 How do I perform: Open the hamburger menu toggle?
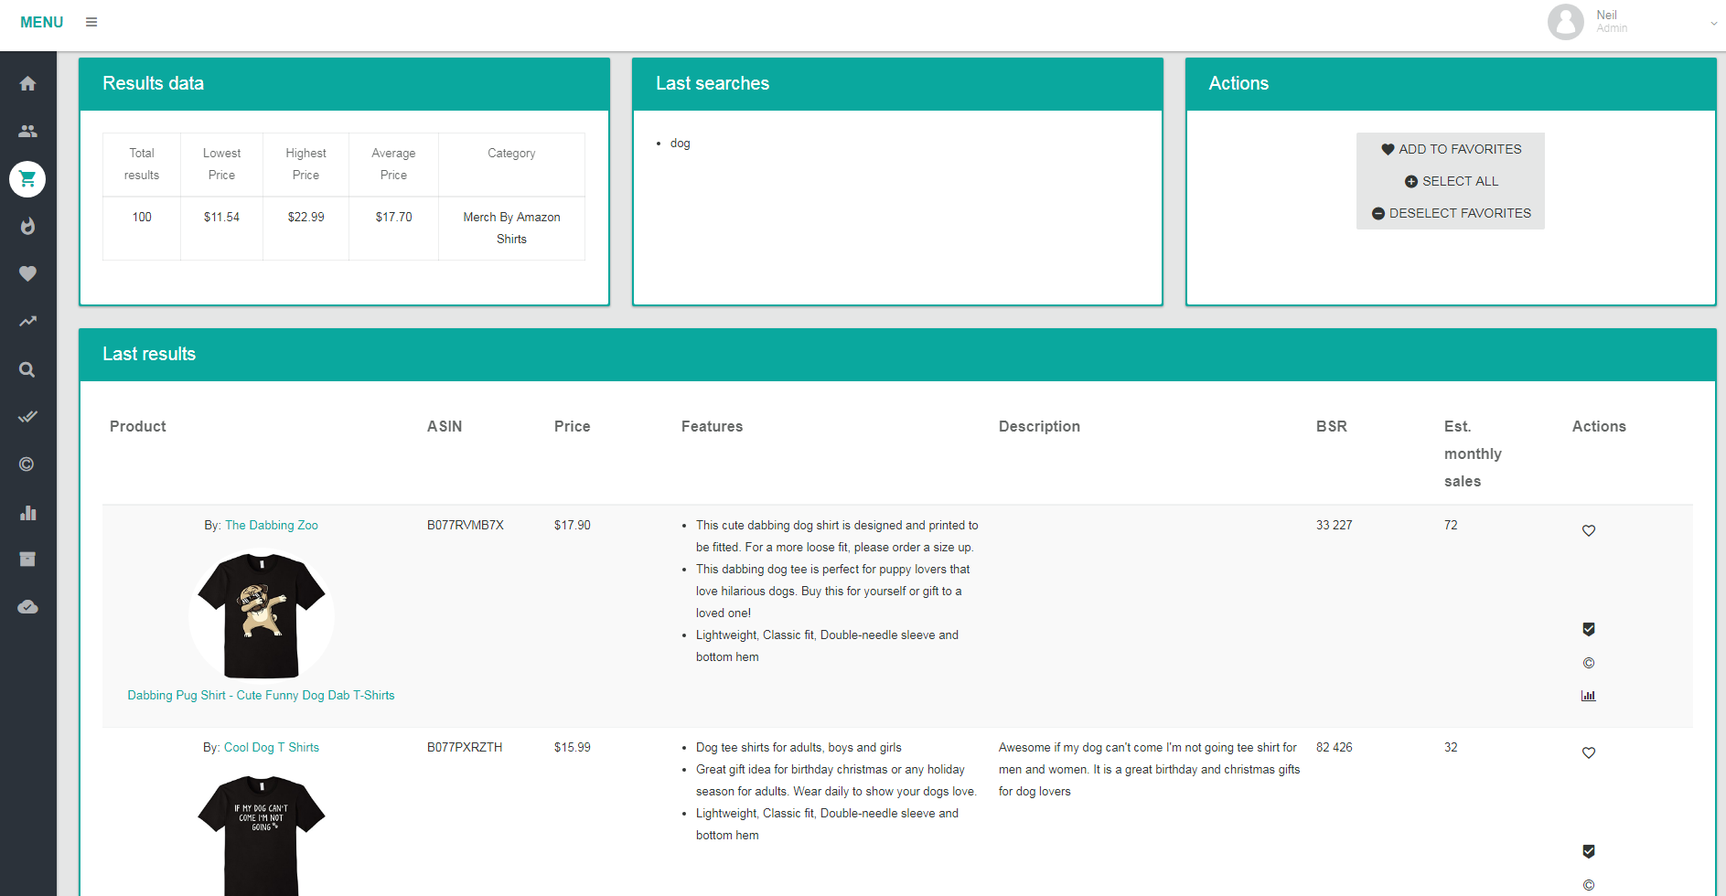pyautogui.click(x=91, y=22)
